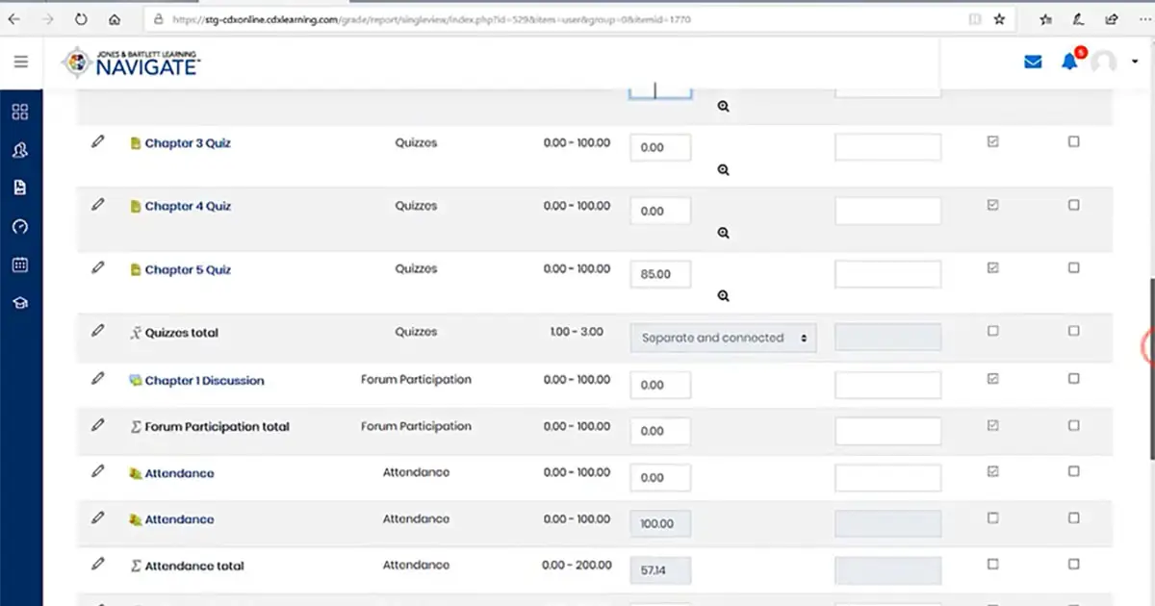Image resolution: width=1155 pixels, height=606 pixels.
Task: Click the magnifier icon beside Chapter 5 Quiz grade
Action: (723, 295)
